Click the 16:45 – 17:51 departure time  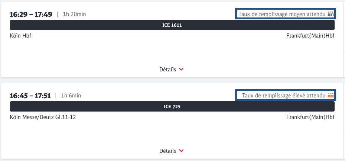point(30,96)
